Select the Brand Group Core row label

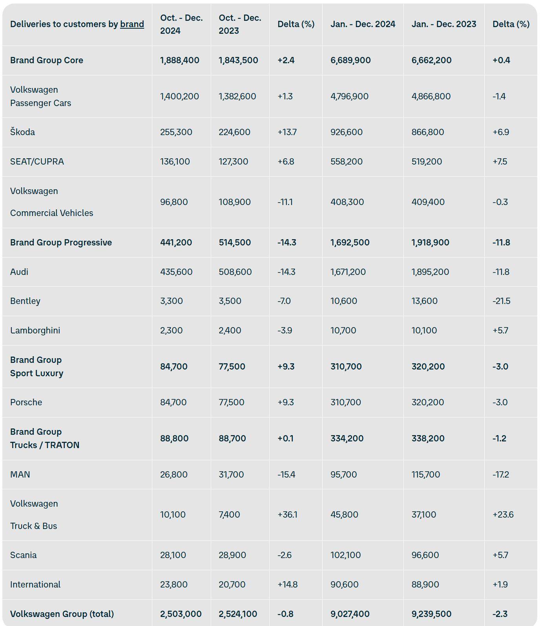[x=47, y=60]
